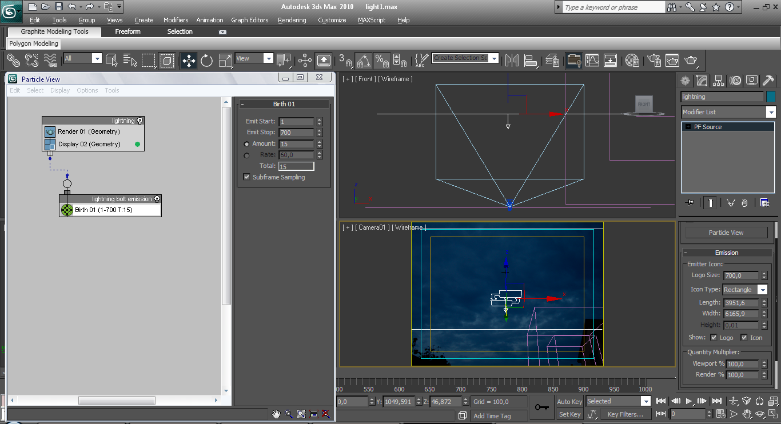Viewport: 781px width, 424px height.
Task: Open the Render Setup teapot icon
Action: coord(654,60)
